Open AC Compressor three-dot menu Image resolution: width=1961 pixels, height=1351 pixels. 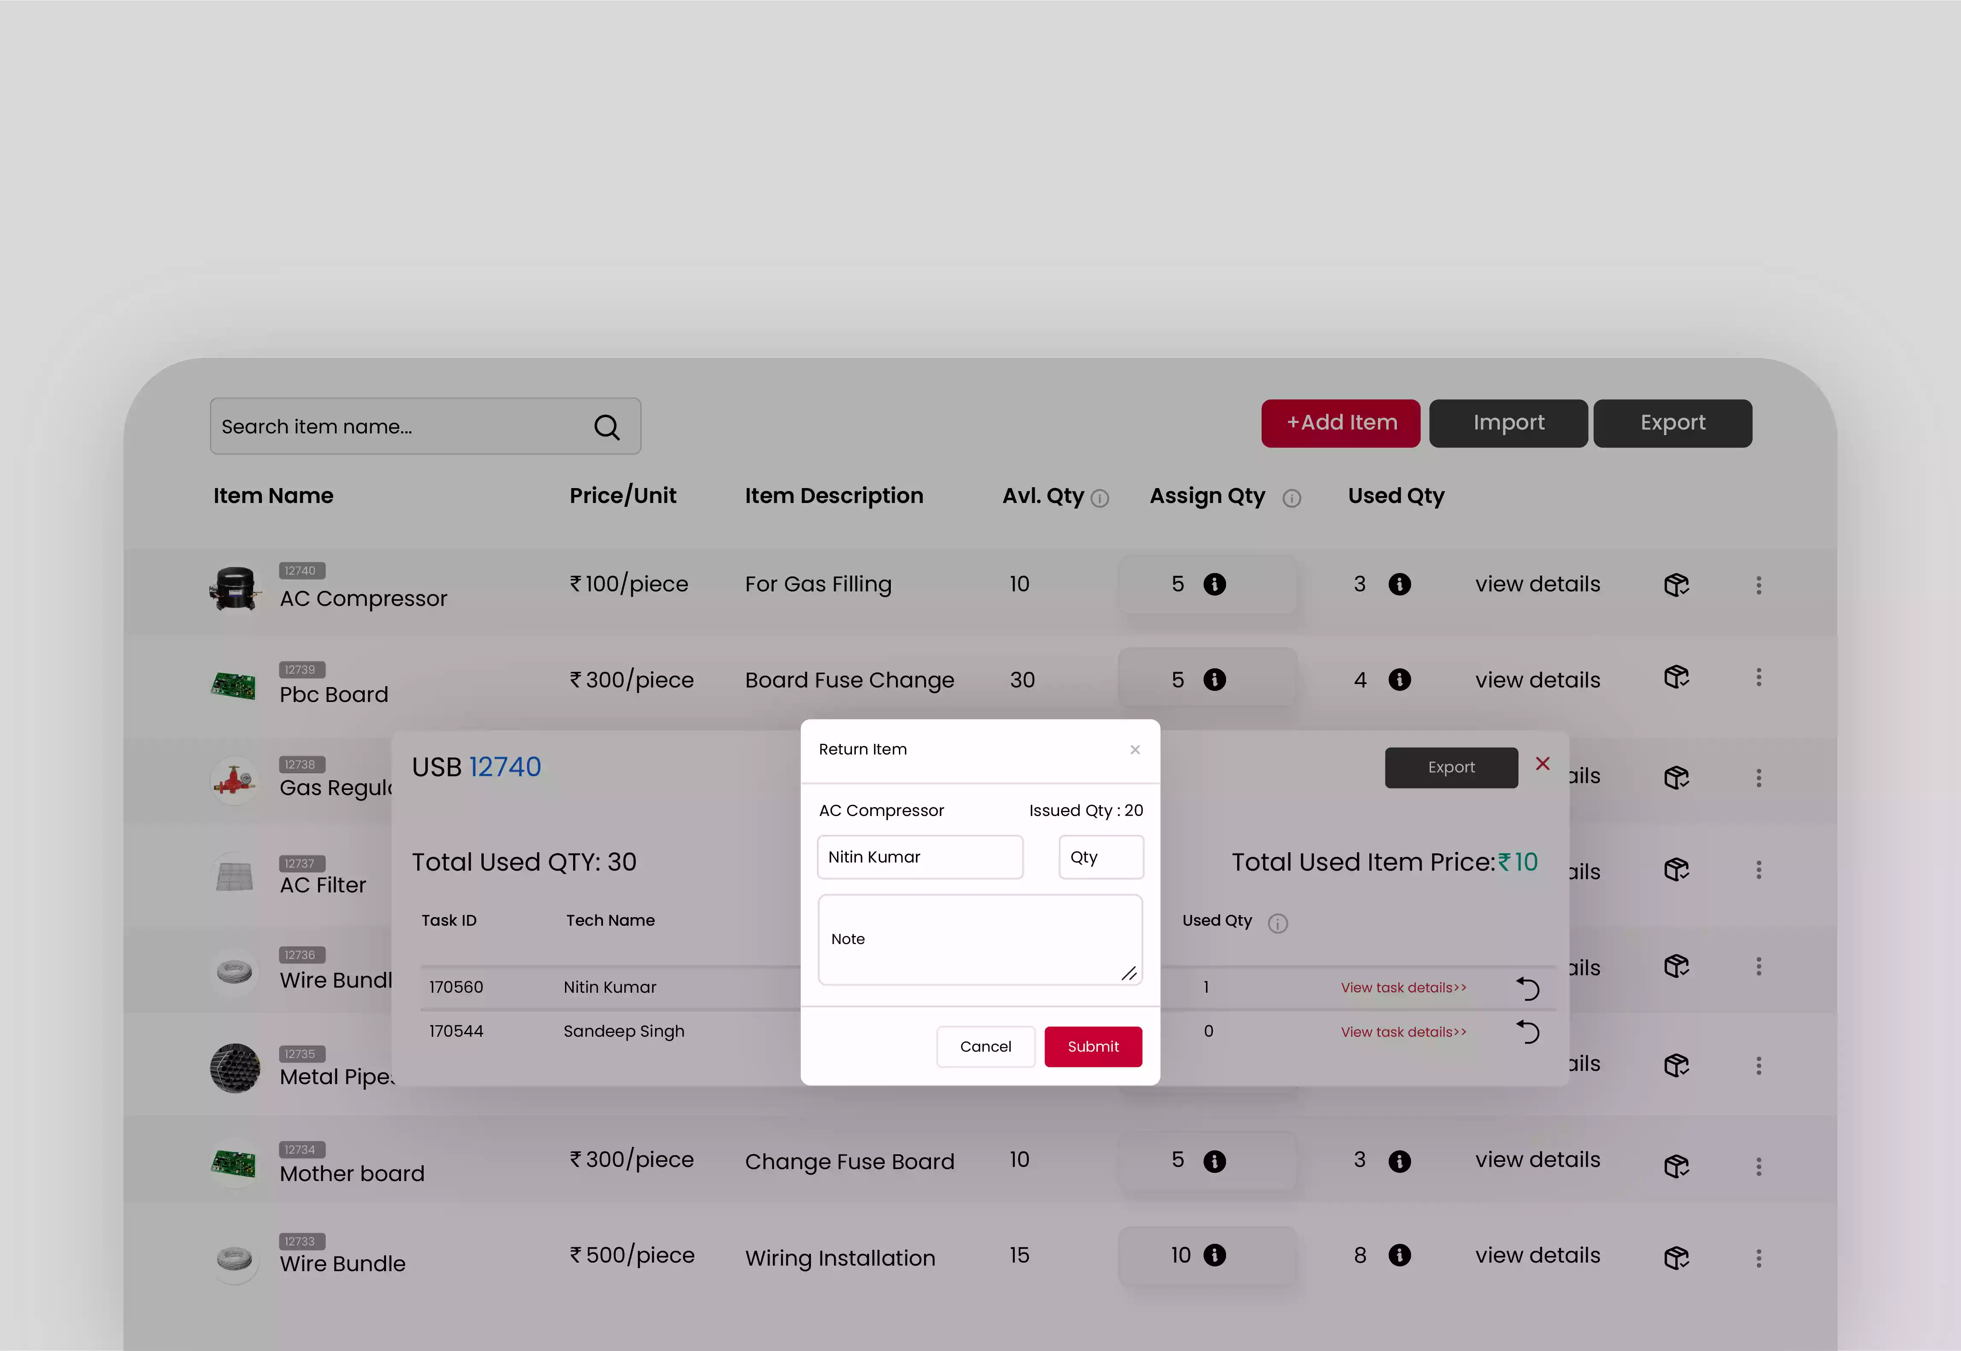pos(1759,585)
